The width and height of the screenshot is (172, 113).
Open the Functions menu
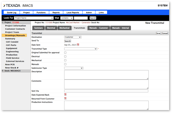(41, 13)
